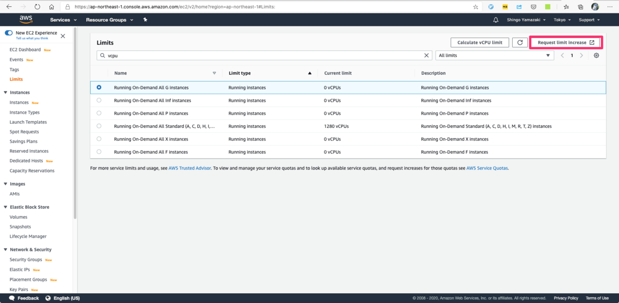Open the browser home page
Image resolution: width=619 pixels, height=303 pixels.
click(52, 7)
